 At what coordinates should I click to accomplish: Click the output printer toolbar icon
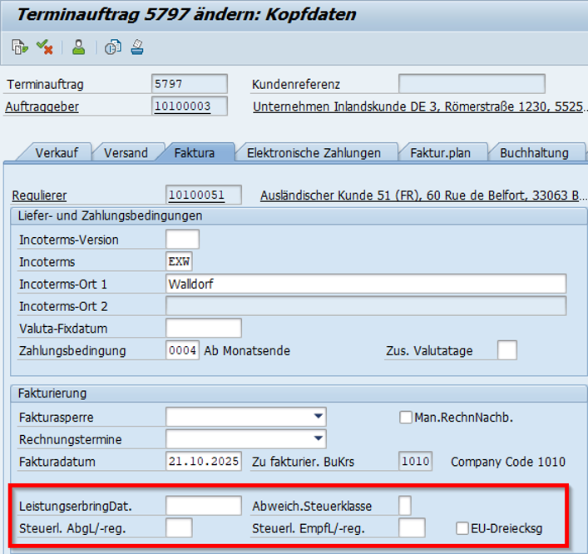coord(136,47)
